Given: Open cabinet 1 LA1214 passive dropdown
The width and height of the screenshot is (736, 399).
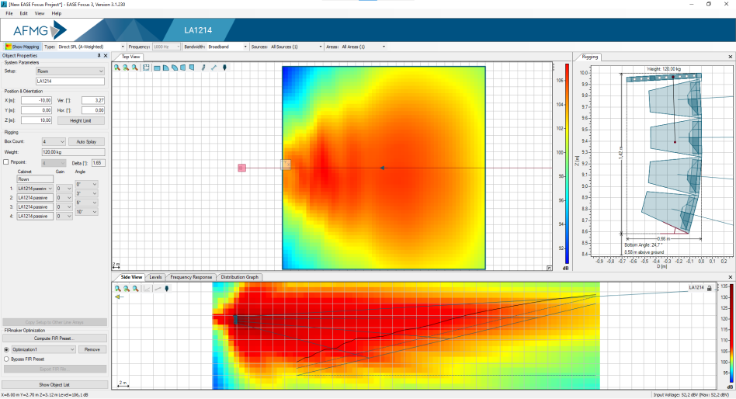Looking at the screenshot, I should [35, 188].
